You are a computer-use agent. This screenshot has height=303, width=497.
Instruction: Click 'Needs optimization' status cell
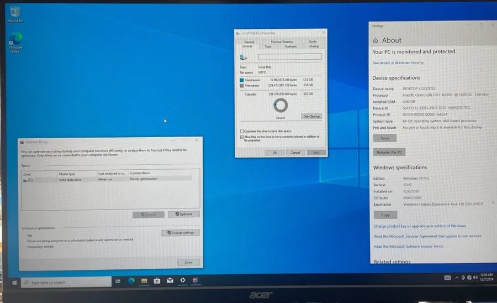144,179
